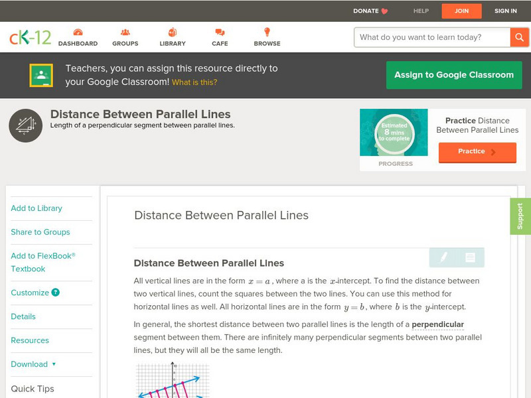Click the Google Classroom icon

41,75
